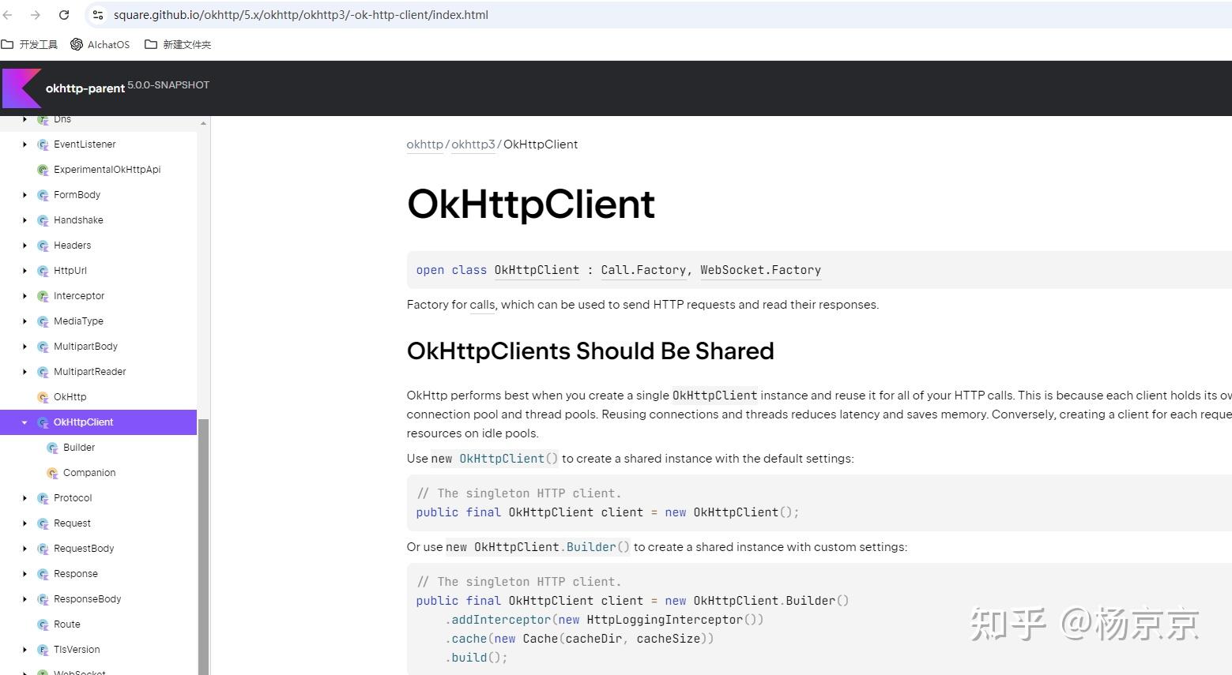Open the okhttp3 breadcrumb link

473,144
